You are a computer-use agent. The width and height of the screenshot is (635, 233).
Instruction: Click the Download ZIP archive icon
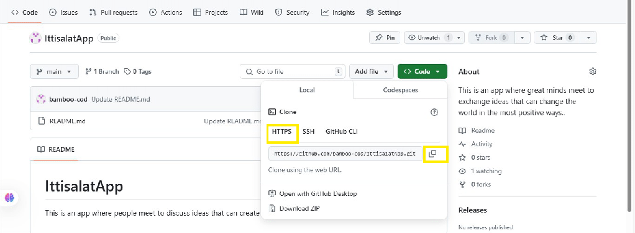pos(273,209)
